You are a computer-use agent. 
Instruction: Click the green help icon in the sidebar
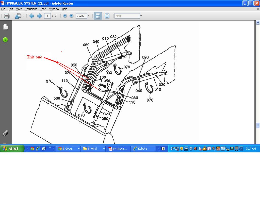coord(5,40)
